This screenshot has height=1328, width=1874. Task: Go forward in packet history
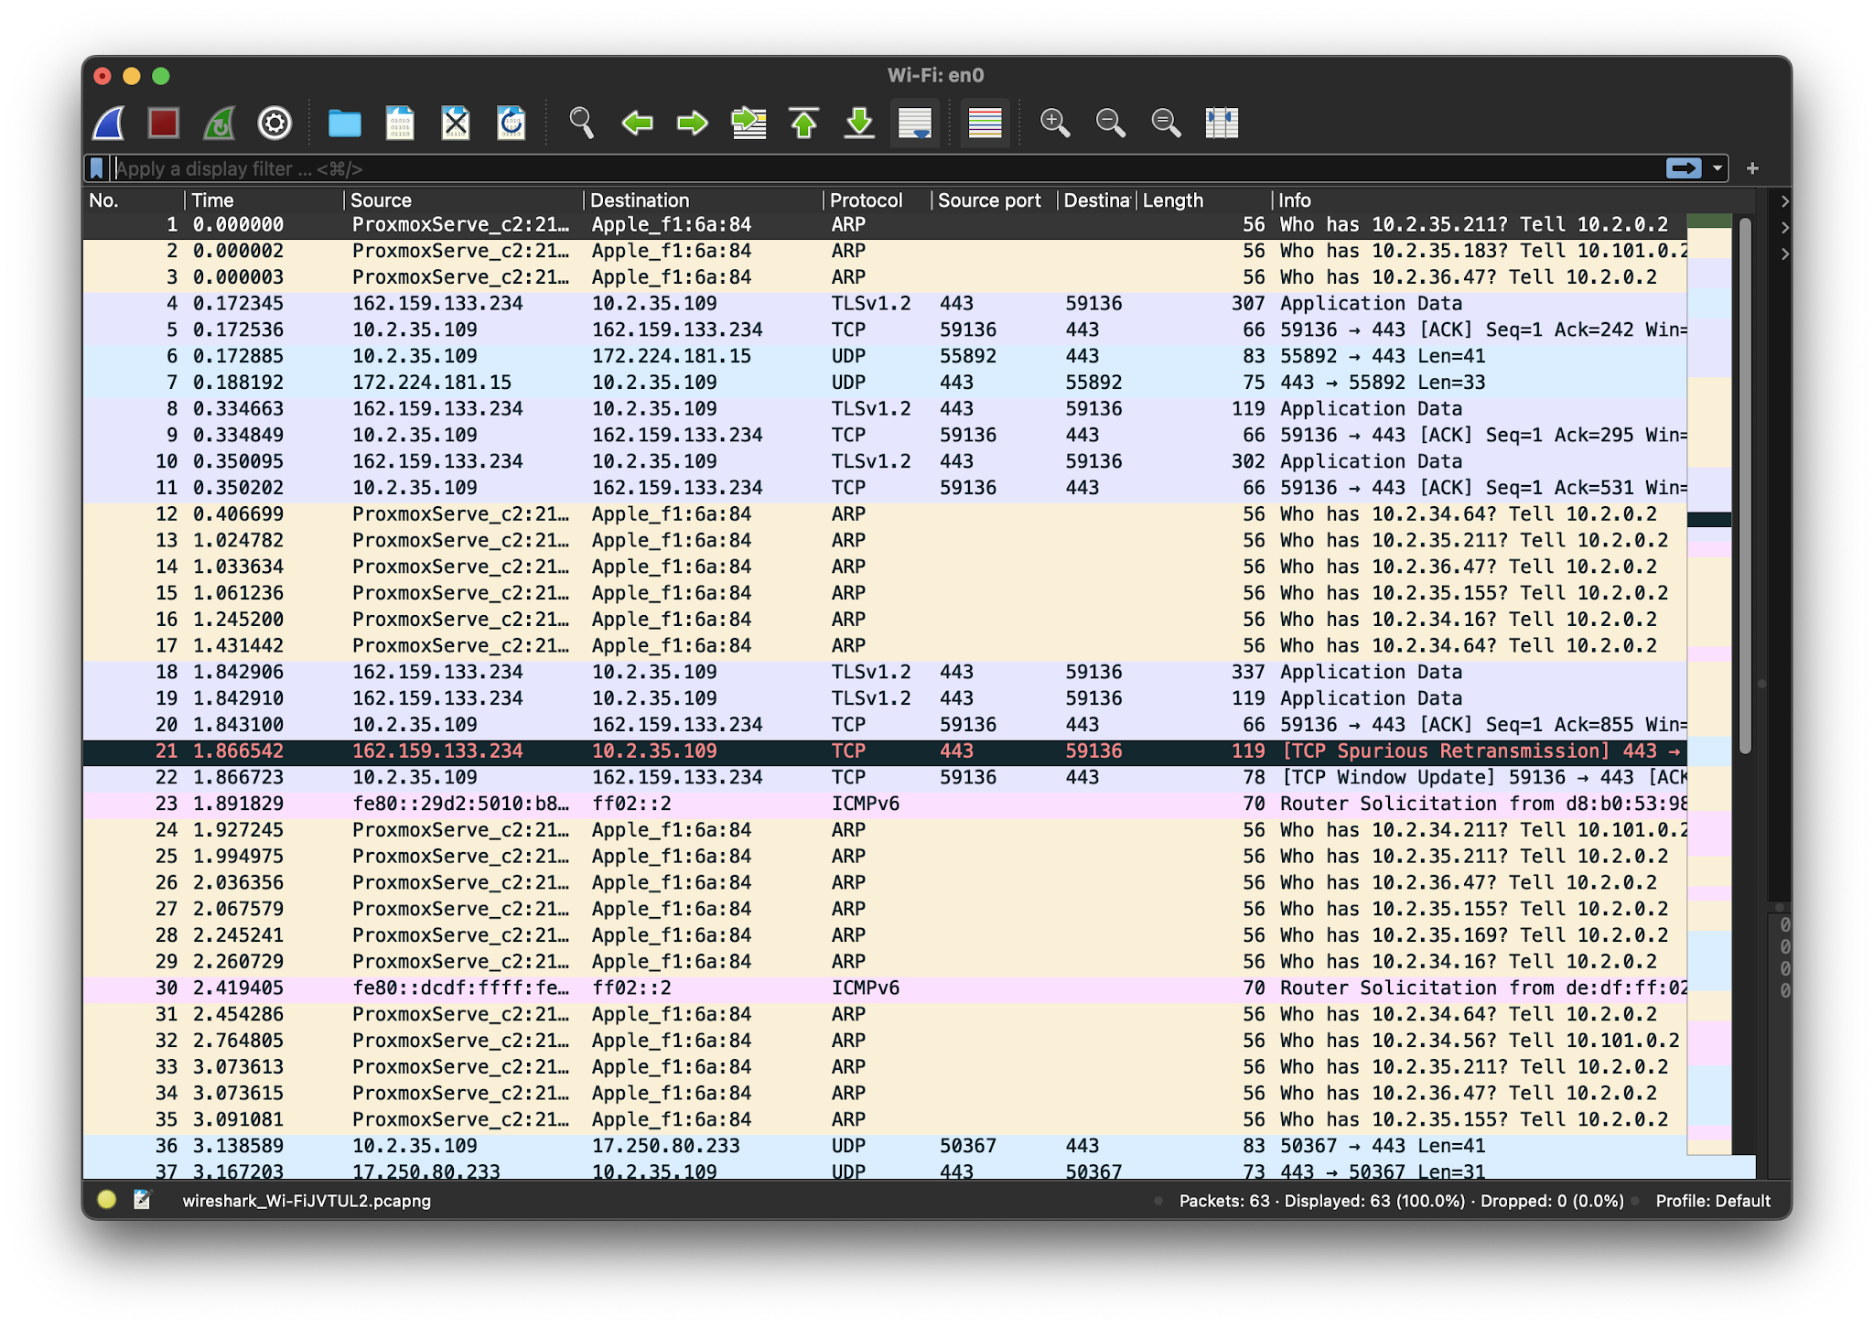[693, 123]
